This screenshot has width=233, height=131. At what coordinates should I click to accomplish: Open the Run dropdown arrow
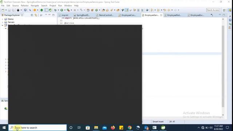[x=65, y=10]
